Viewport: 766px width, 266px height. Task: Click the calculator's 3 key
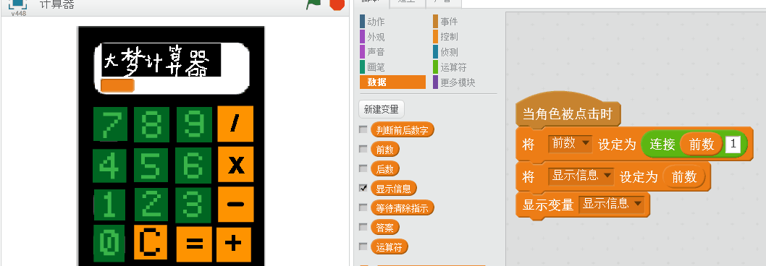pos(193,205)
